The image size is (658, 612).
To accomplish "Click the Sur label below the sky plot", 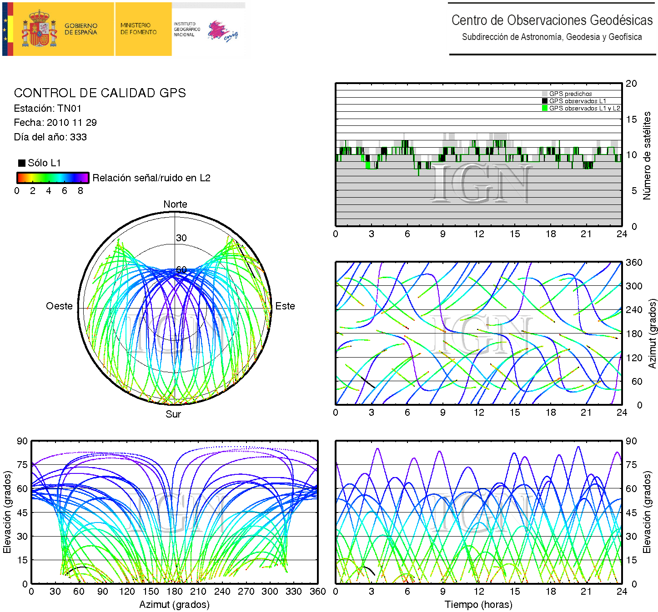I will pos(173,414).
